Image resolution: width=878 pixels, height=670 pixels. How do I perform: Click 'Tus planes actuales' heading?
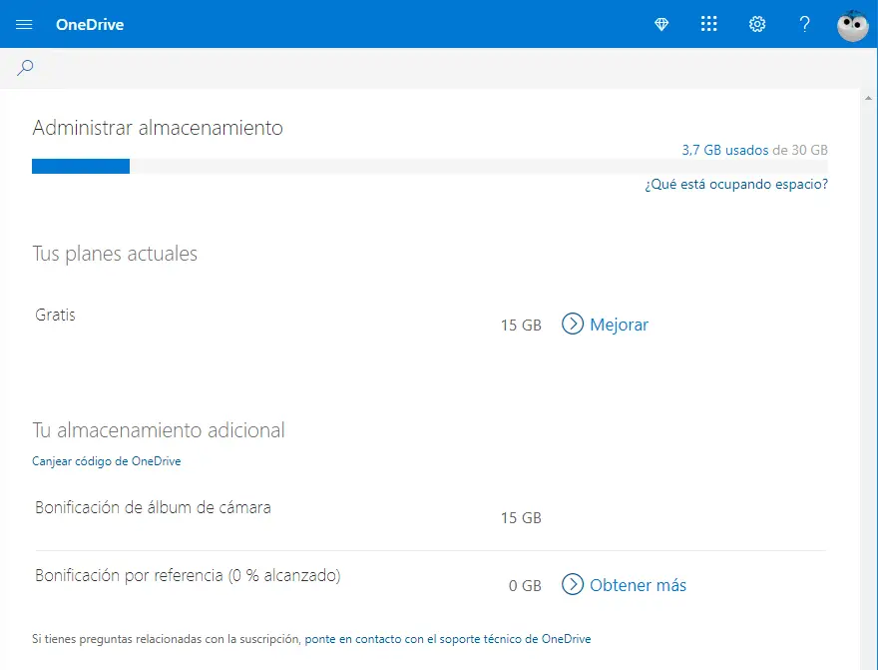[x=115, y=254]
